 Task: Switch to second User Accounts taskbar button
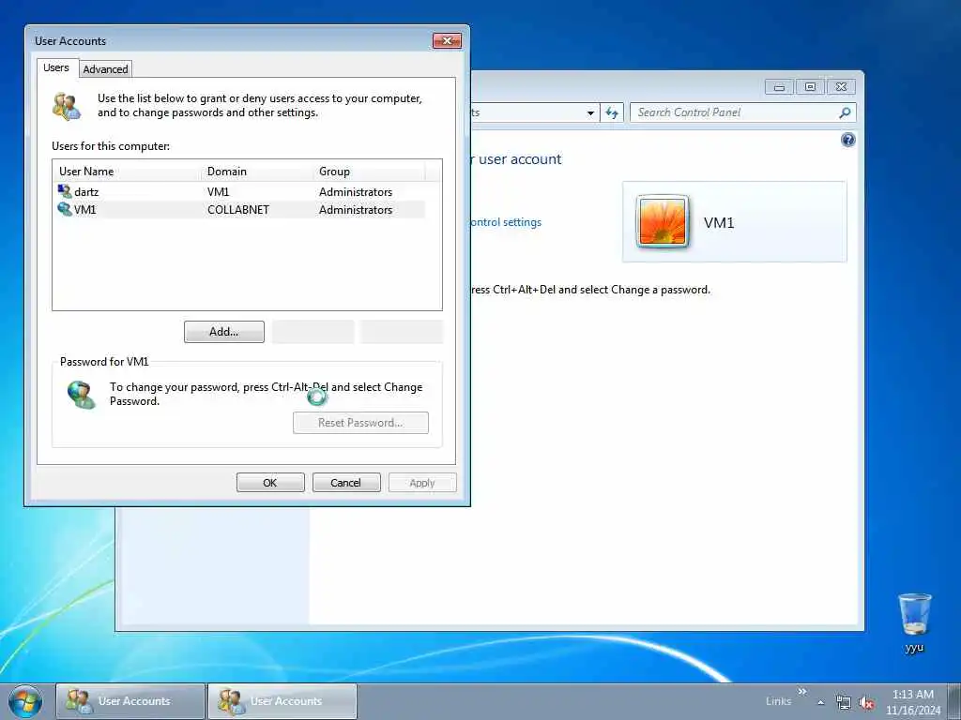(x=282, y=701)
